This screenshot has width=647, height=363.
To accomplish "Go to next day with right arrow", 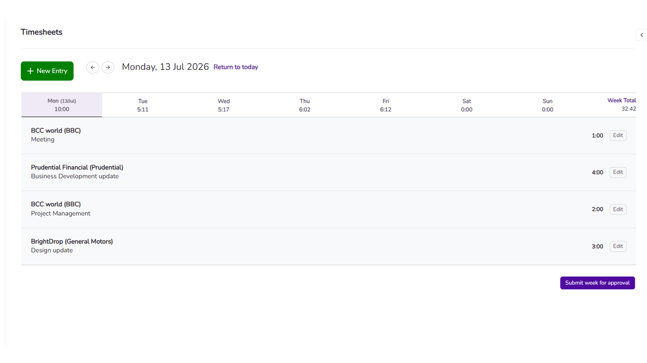I will [x=108, y=67].
